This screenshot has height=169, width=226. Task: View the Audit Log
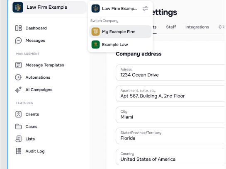(x=35, y=151)
